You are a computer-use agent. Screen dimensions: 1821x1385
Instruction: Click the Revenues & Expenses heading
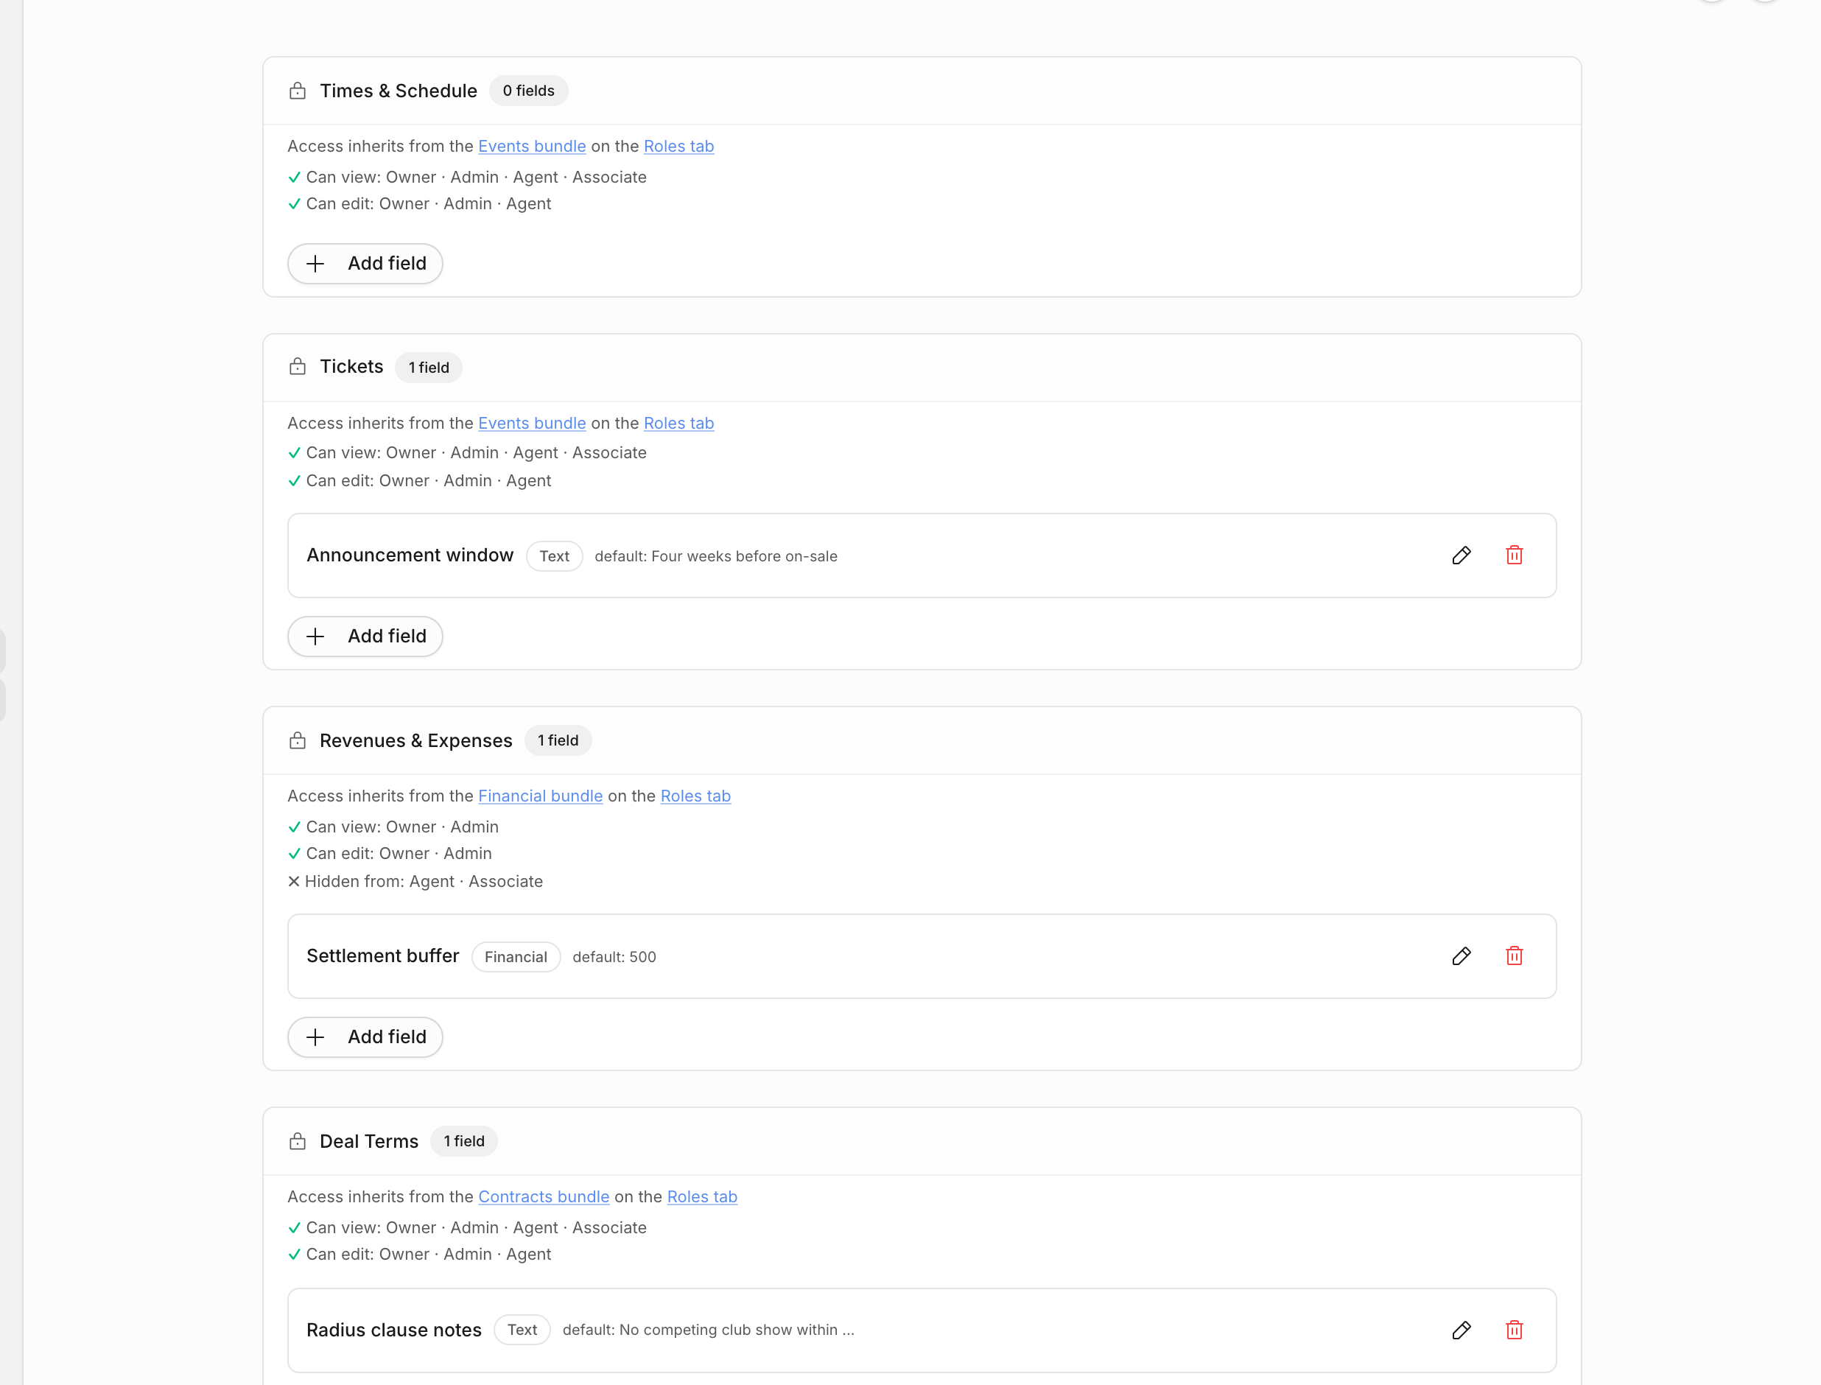point(415,740)
